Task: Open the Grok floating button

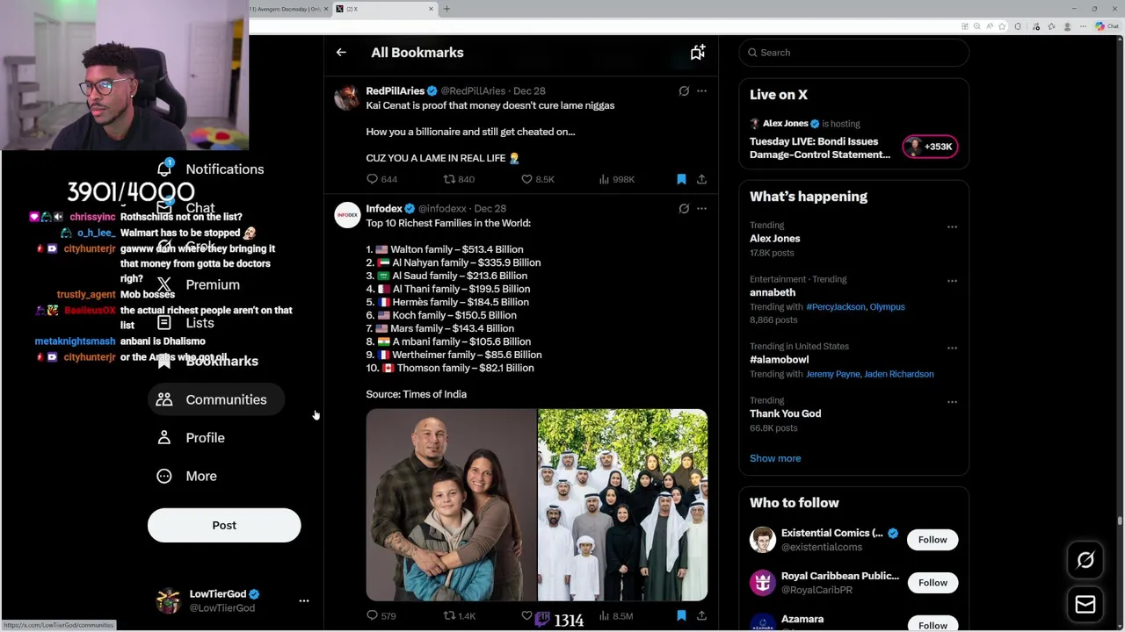Action: point(1085,560)
